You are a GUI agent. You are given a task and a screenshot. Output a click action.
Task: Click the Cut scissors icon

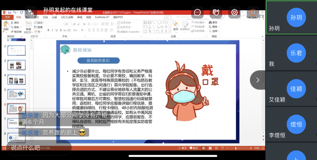tap(12, 23)
